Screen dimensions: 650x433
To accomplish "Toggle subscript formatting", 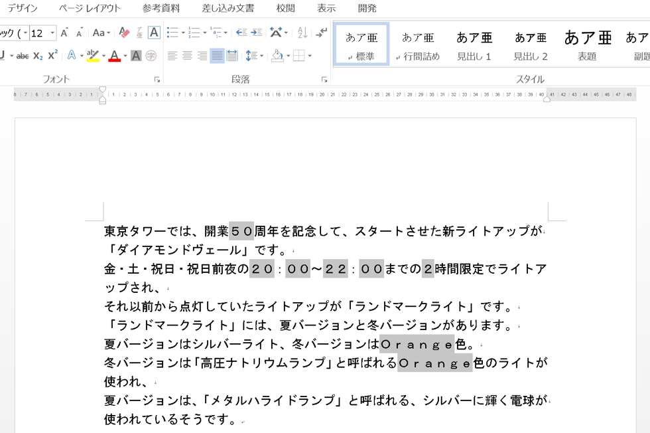I will (38, 55).
